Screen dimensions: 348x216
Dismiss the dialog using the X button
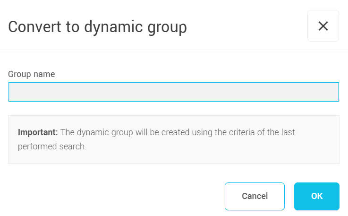323,26
